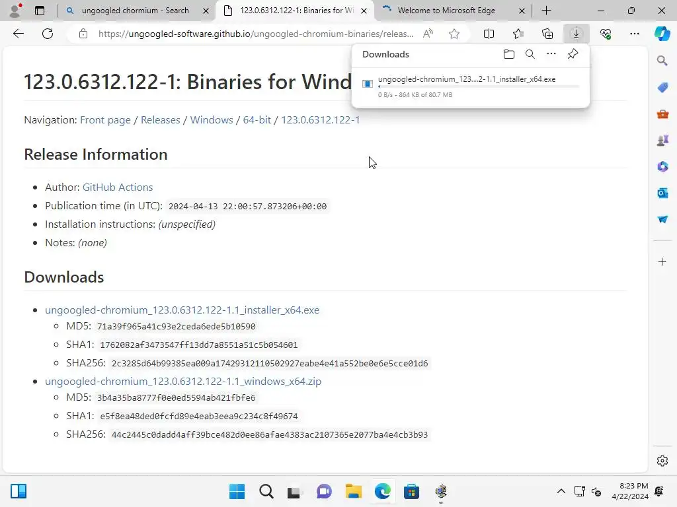Open the tab actions menu icon
Image resolution: width=677 pixels, height=507 pixels.
pos(40,11)
